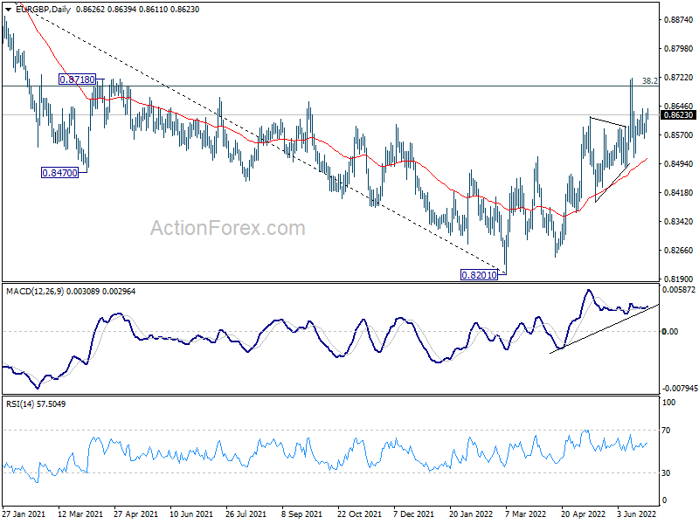The image size is (699, 524).
Task: Click the 3 Jun 2022 date label
Action: point(637,514)
